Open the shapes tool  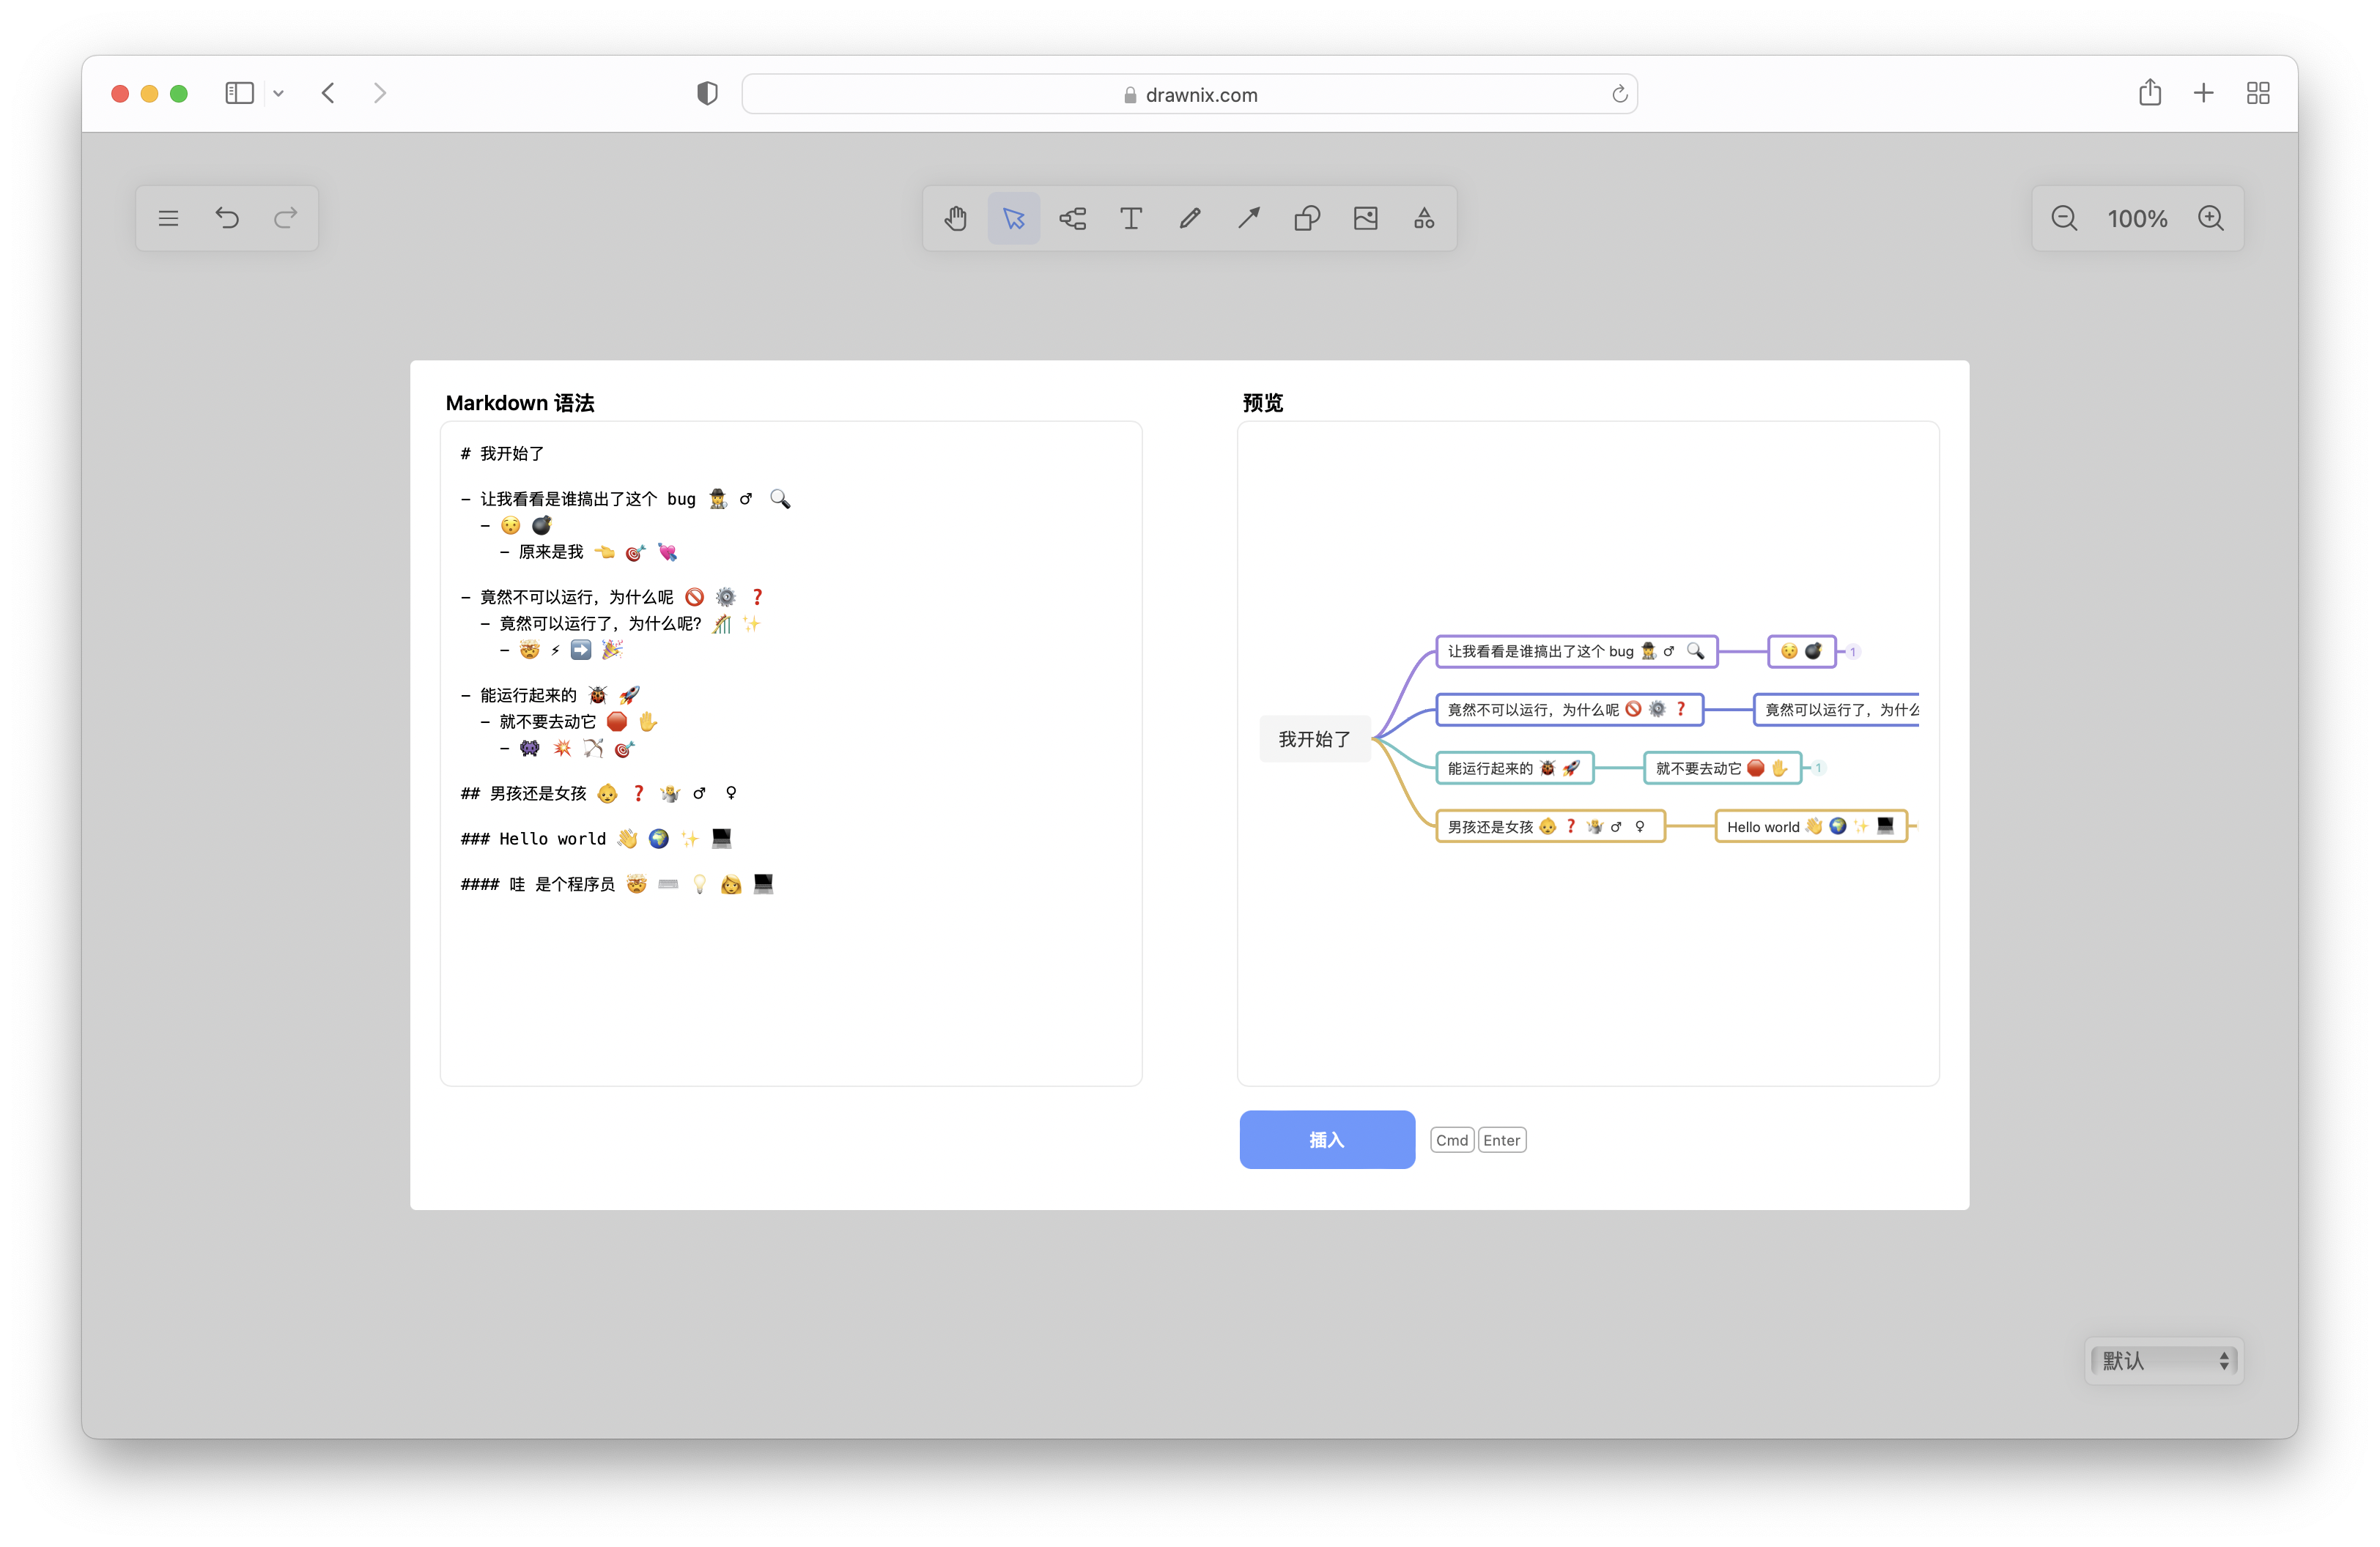click(1307, 218)
